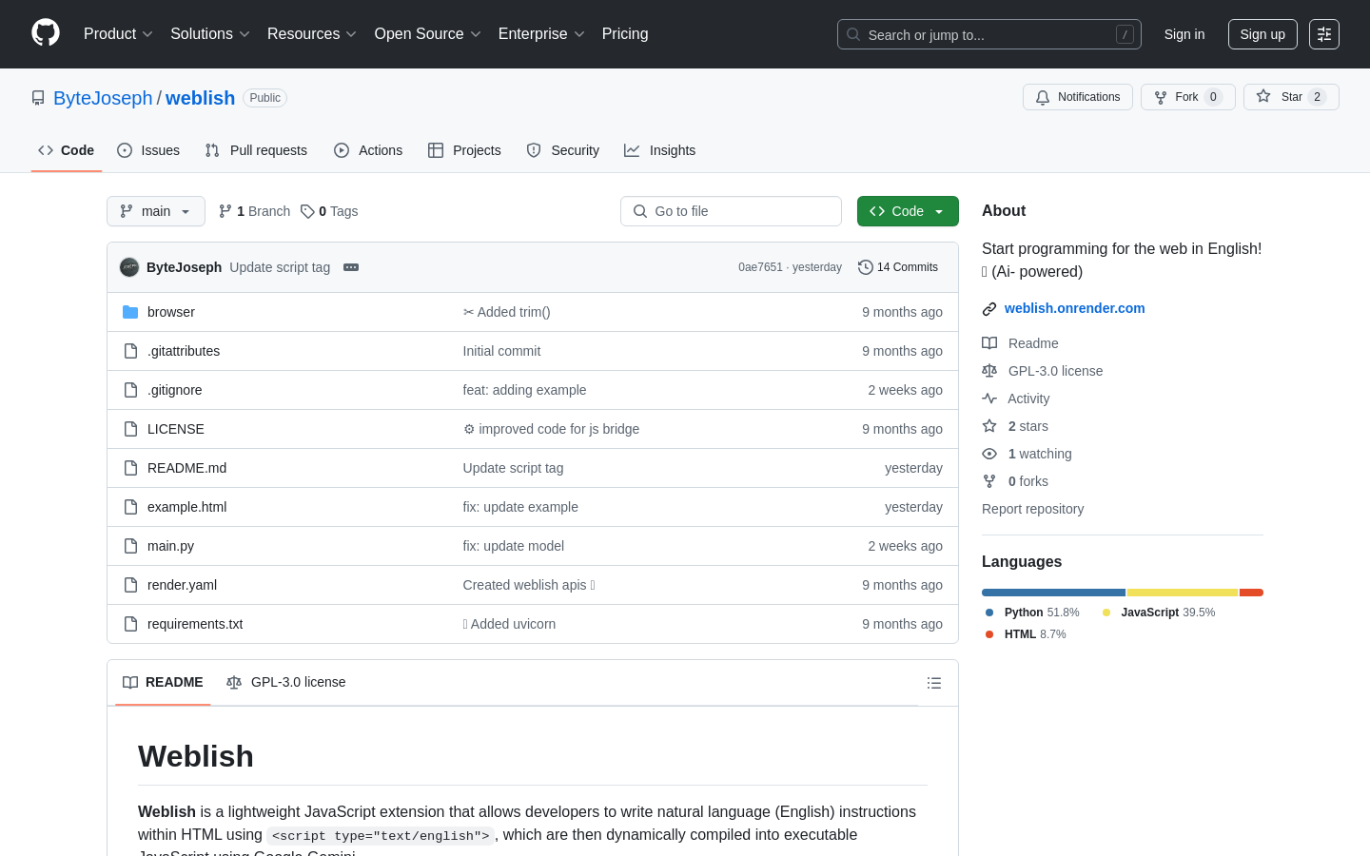Click the render.yaml file icon
Image resolution: width=1370 pixels, height=856 pixels.
130,585
